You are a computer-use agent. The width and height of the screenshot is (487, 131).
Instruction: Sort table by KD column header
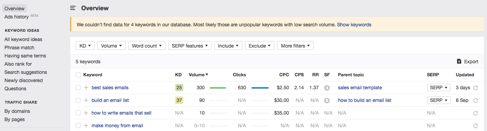(178, 75)
